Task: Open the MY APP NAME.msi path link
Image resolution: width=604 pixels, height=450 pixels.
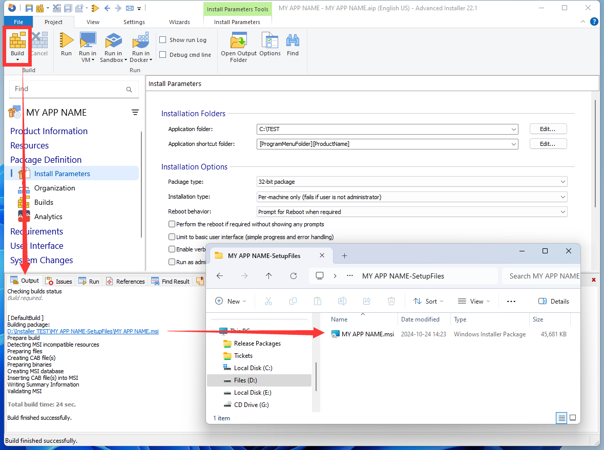Action: [x=83, y=331]
